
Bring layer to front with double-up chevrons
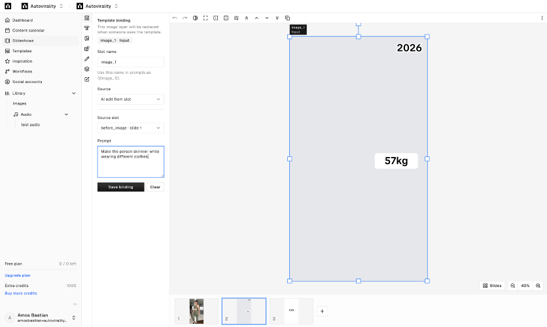(x=246, y=18)
